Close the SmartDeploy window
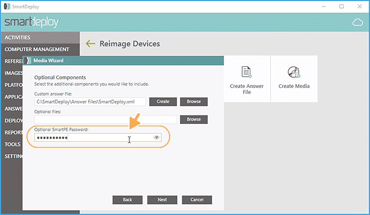Image resolution: width=370 pixels, height=215 pixels. tap(359, 6)
